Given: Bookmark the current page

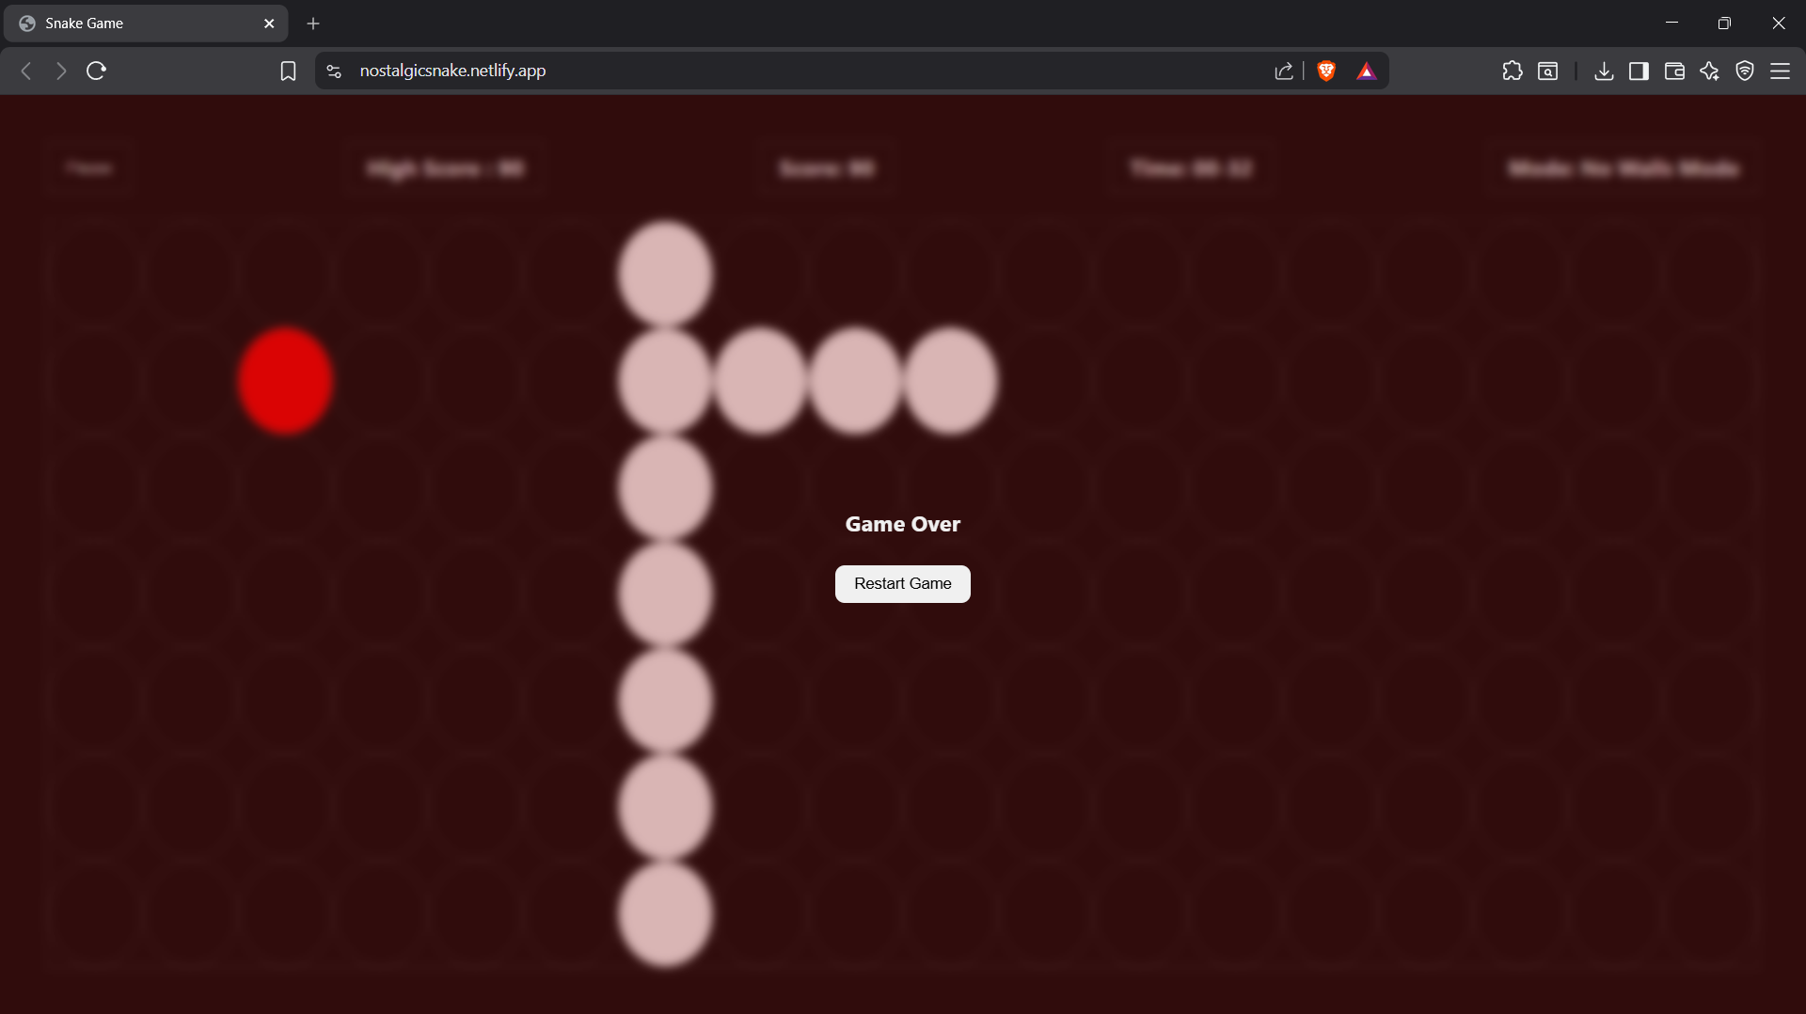Looking at the screenshot, I should coord(288,71).
